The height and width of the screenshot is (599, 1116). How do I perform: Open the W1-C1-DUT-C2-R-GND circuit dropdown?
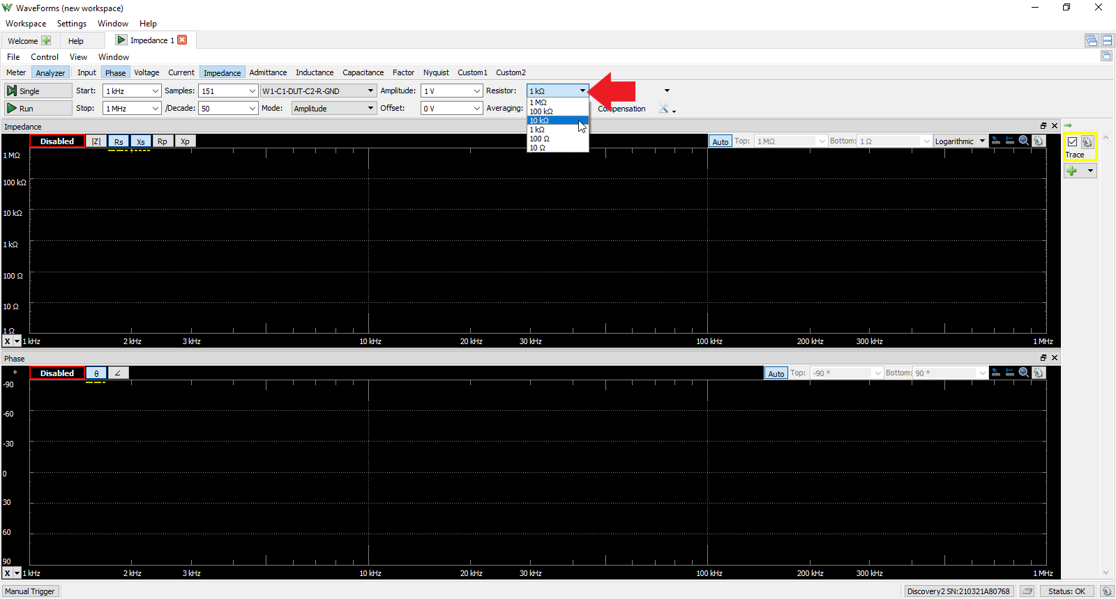(318, 91)
